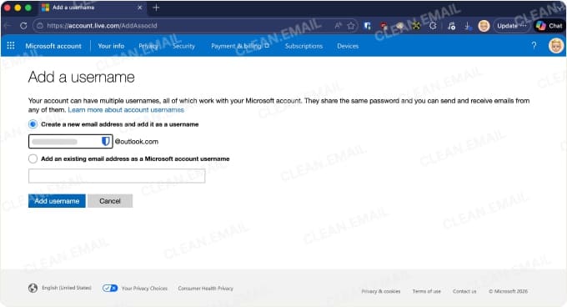Reload the page with the refresh icon
567x307 pixels.
coord(23,26)
